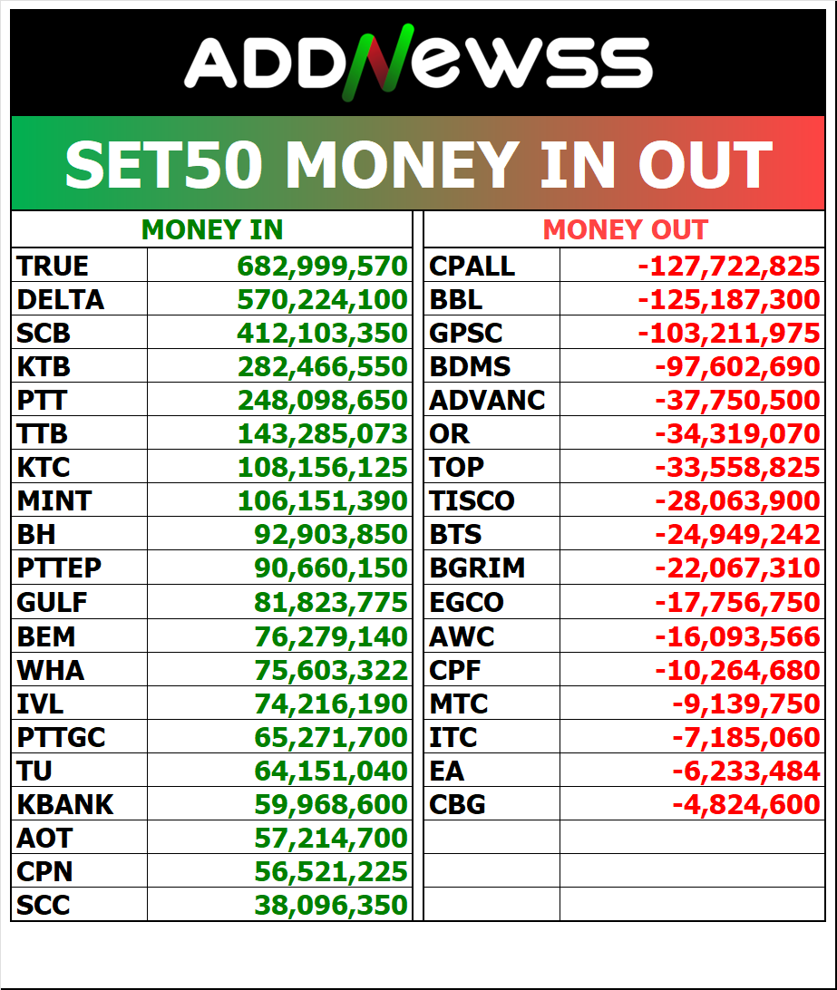Select the SCB value 412,103,350
The height and width of the screenshot is (990, 837).
(x=322, y=333)
